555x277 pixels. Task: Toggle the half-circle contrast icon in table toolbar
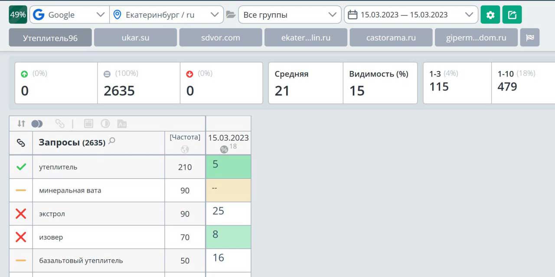click(105, 124)
